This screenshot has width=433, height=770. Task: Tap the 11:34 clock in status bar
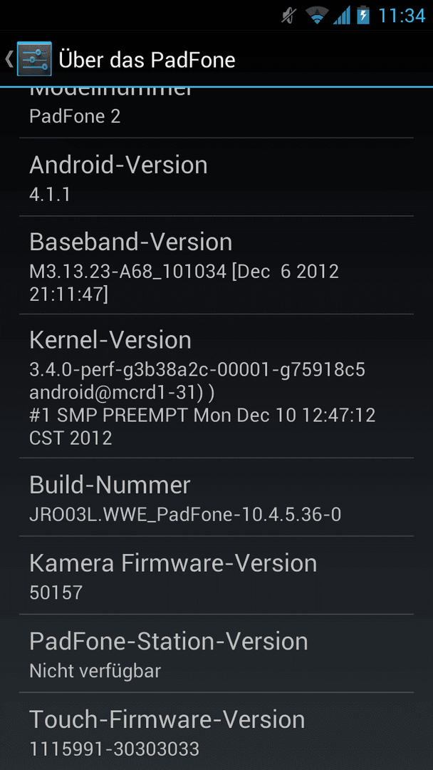[402, 16]
